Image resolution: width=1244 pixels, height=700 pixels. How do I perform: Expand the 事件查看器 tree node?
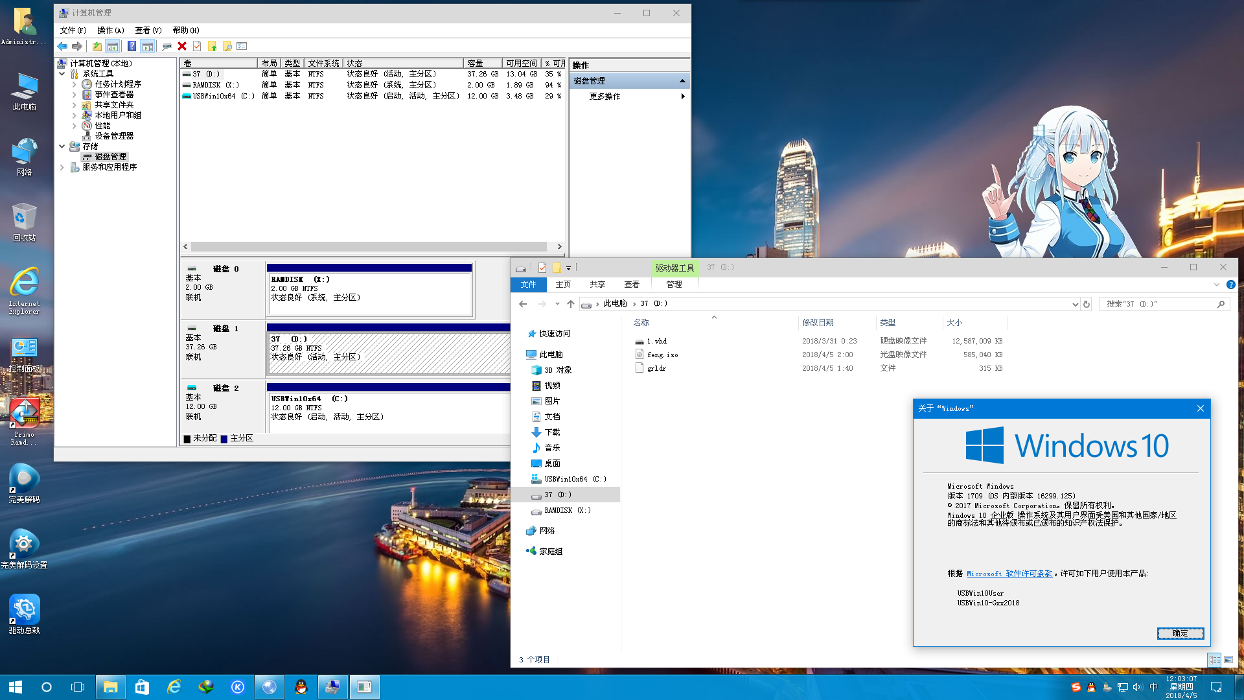point(74,95)
